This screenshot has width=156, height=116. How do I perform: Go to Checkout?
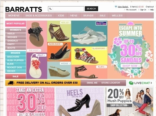[x=149, y=7]
